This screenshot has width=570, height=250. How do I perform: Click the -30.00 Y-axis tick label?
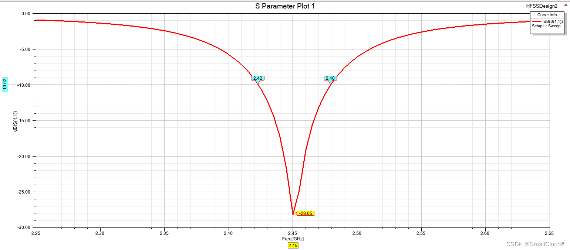(24, 227)
